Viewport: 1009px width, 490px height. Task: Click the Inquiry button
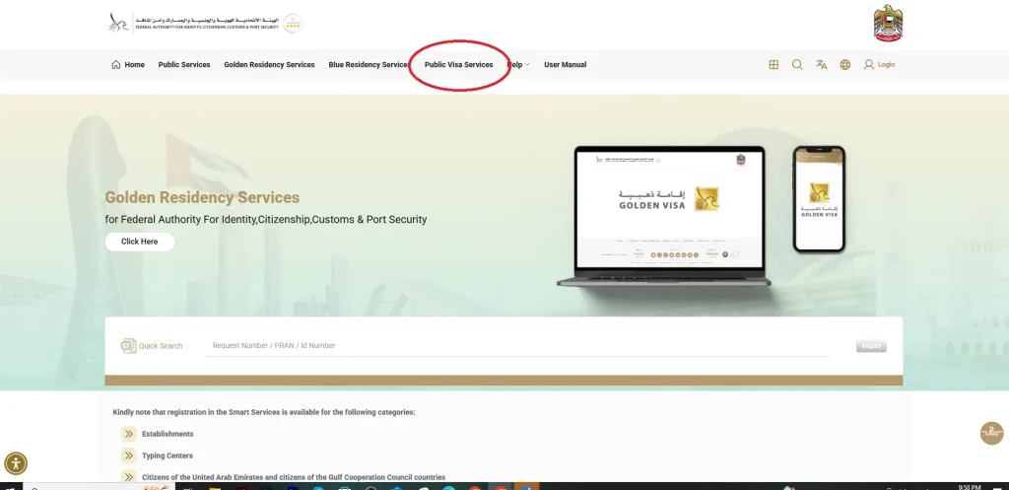(871, 346)
